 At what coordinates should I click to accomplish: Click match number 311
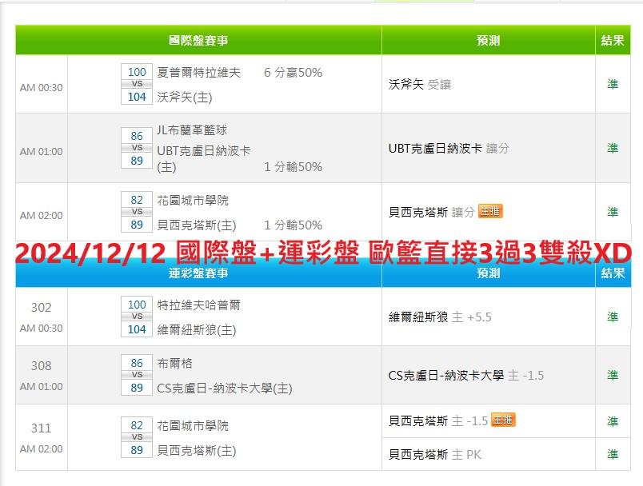[x=42, y=428]
